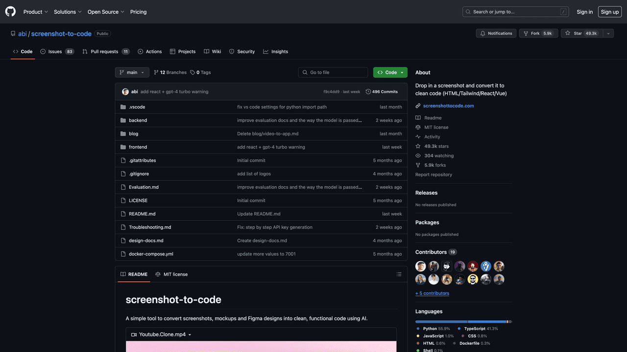Click the backend folder icon
Image resolution: width=627 pixels, height=352 pixels.
[x=123, y=120]
